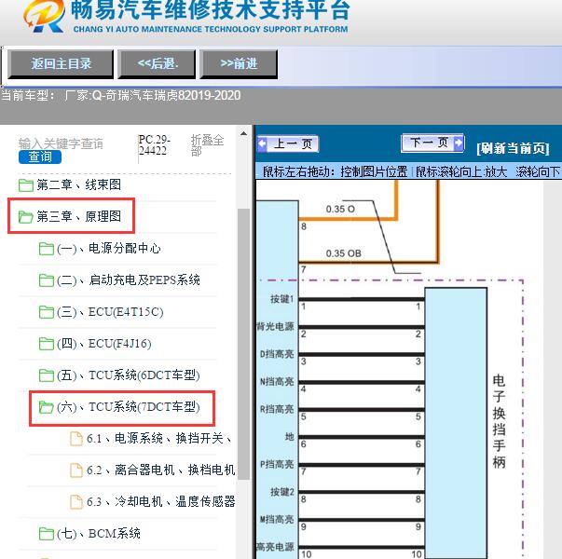562x559 pixels.
Task: Go forward with >>前进 button
Action: click(239, 64)
